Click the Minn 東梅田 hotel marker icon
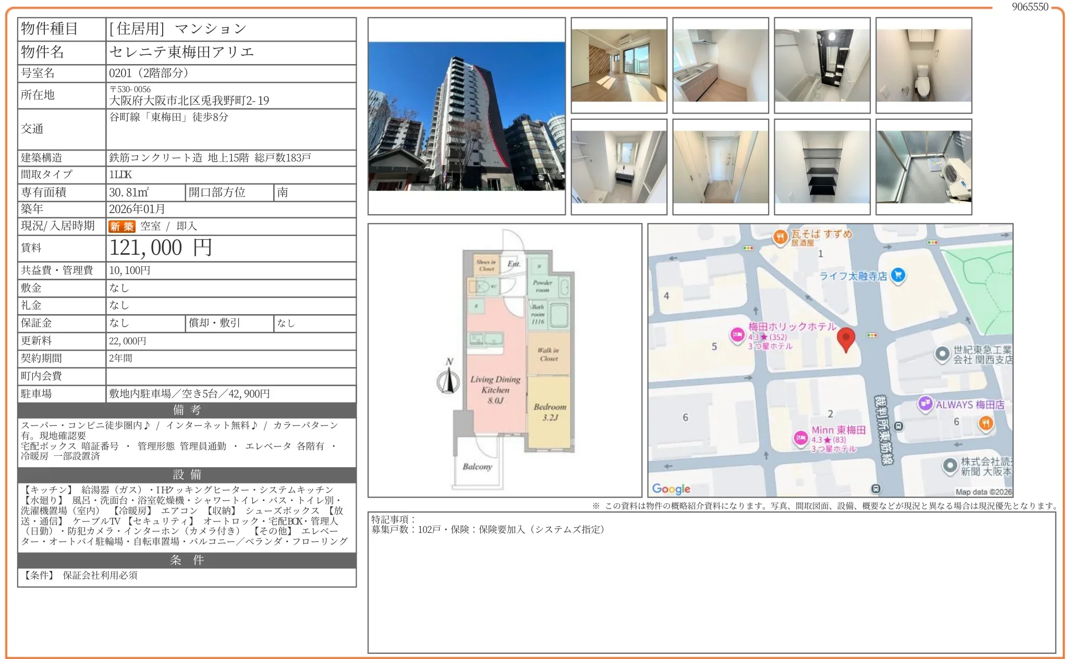The width and height of the screenshot is (1072, 659). (x=800, y=438)
